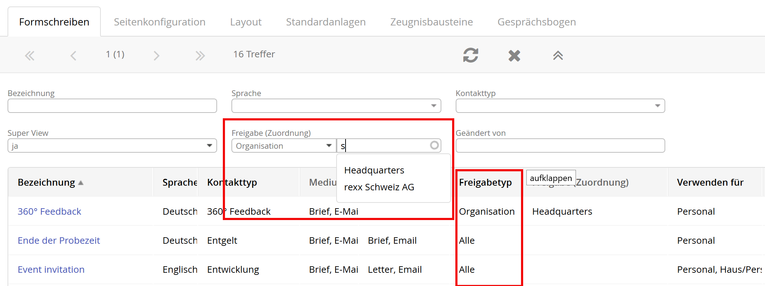Switch to the Layout tab

tap(246, 22)
